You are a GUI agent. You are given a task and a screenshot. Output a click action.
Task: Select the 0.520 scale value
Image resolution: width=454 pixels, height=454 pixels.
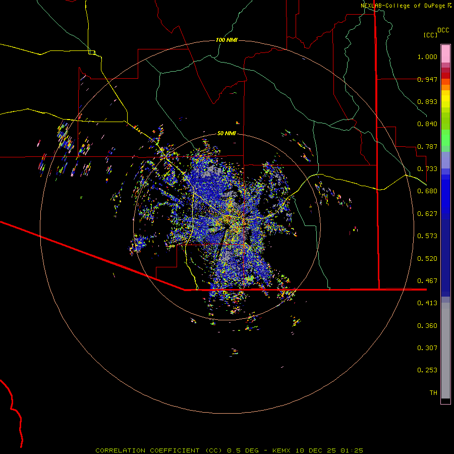pyautogui.click(x=427, y=259)
